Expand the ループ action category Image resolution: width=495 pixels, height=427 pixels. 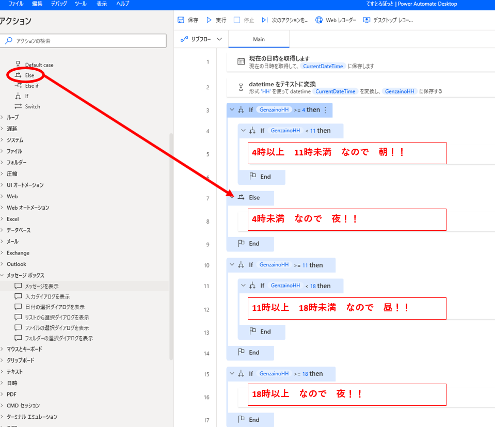click(2, 117)
